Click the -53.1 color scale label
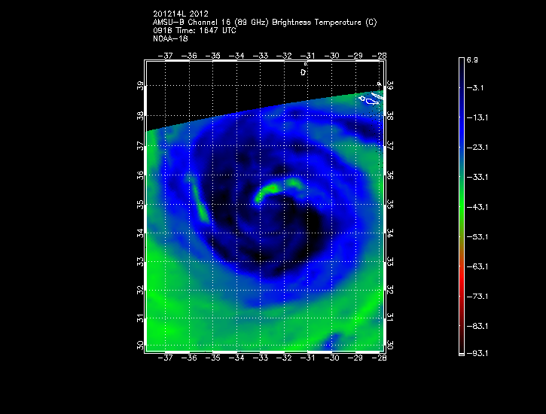 pyautogui.click(x=477, y=237)
